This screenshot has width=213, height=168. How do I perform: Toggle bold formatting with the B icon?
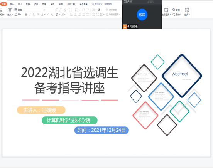(x=26, y=15)
